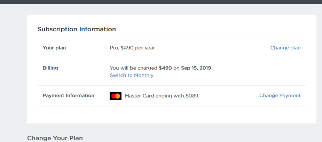
Task: Click the dark top header bar
Action: point(161,2)
